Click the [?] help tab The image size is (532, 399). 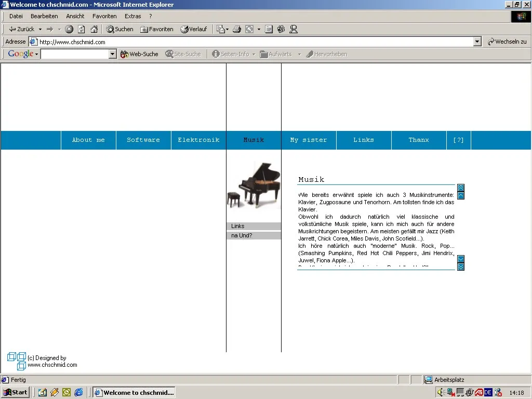click(x=458, y=140)
